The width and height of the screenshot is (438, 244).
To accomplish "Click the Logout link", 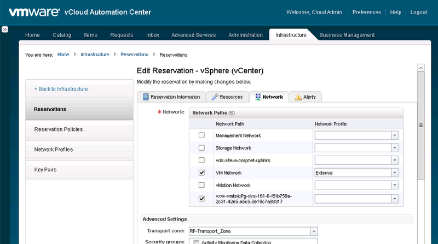I will pos(418,12).
